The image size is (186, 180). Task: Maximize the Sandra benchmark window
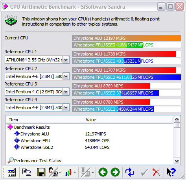[170, 6]
